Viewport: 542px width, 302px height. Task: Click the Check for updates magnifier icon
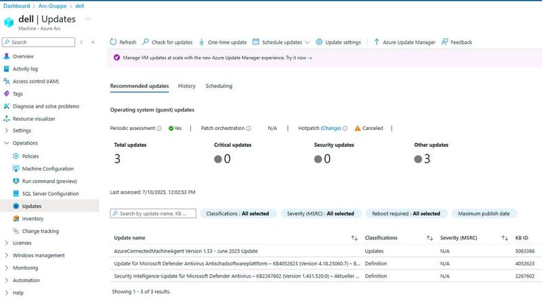pyautogui.click(x=146, y=42)
